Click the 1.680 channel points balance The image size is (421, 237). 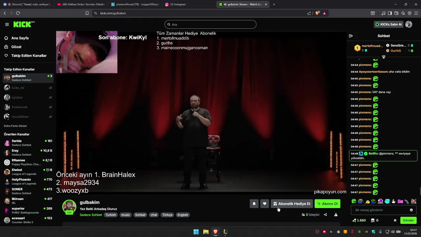359,221
